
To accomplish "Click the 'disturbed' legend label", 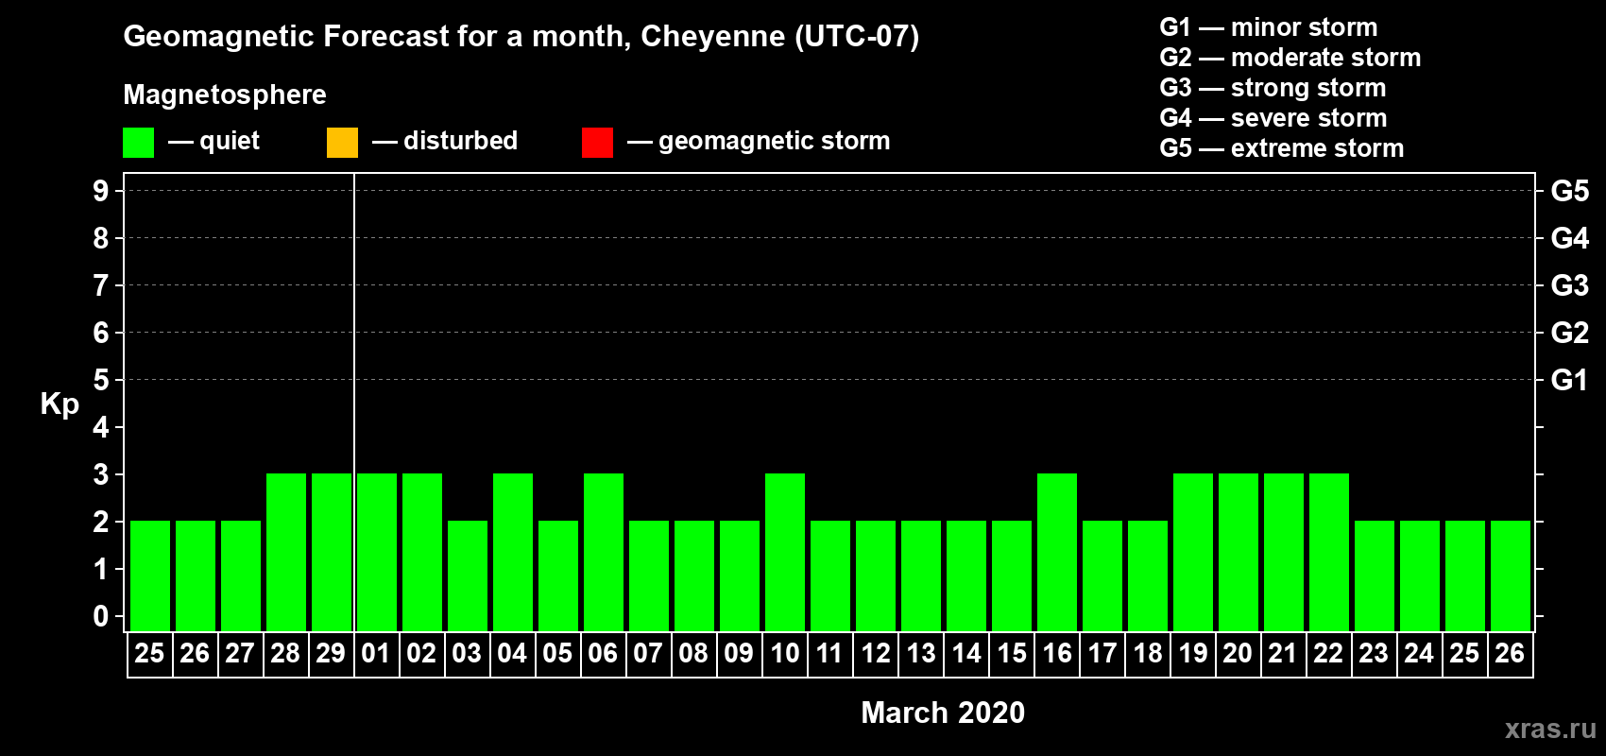I will [460, 141].
